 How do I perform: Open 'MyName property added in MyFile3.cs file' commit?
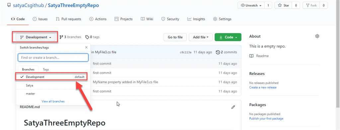[x=125, y=82]
